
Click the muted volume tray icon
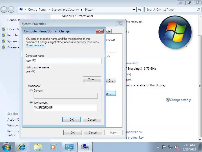pyautogui.click(x=176, y=147)
